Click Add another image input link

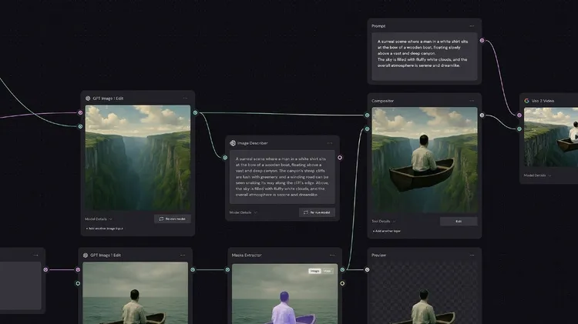click(105, 229)
